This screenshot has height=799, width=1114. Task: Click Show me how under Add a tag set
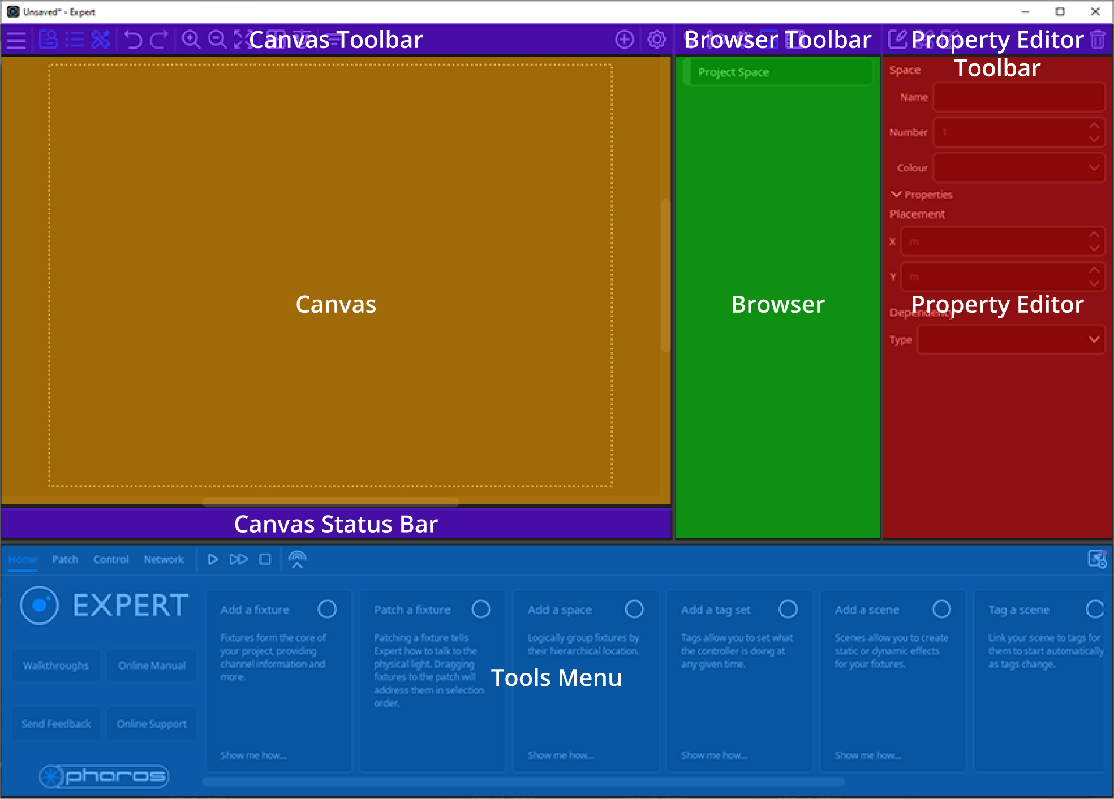tap(714, 755)
